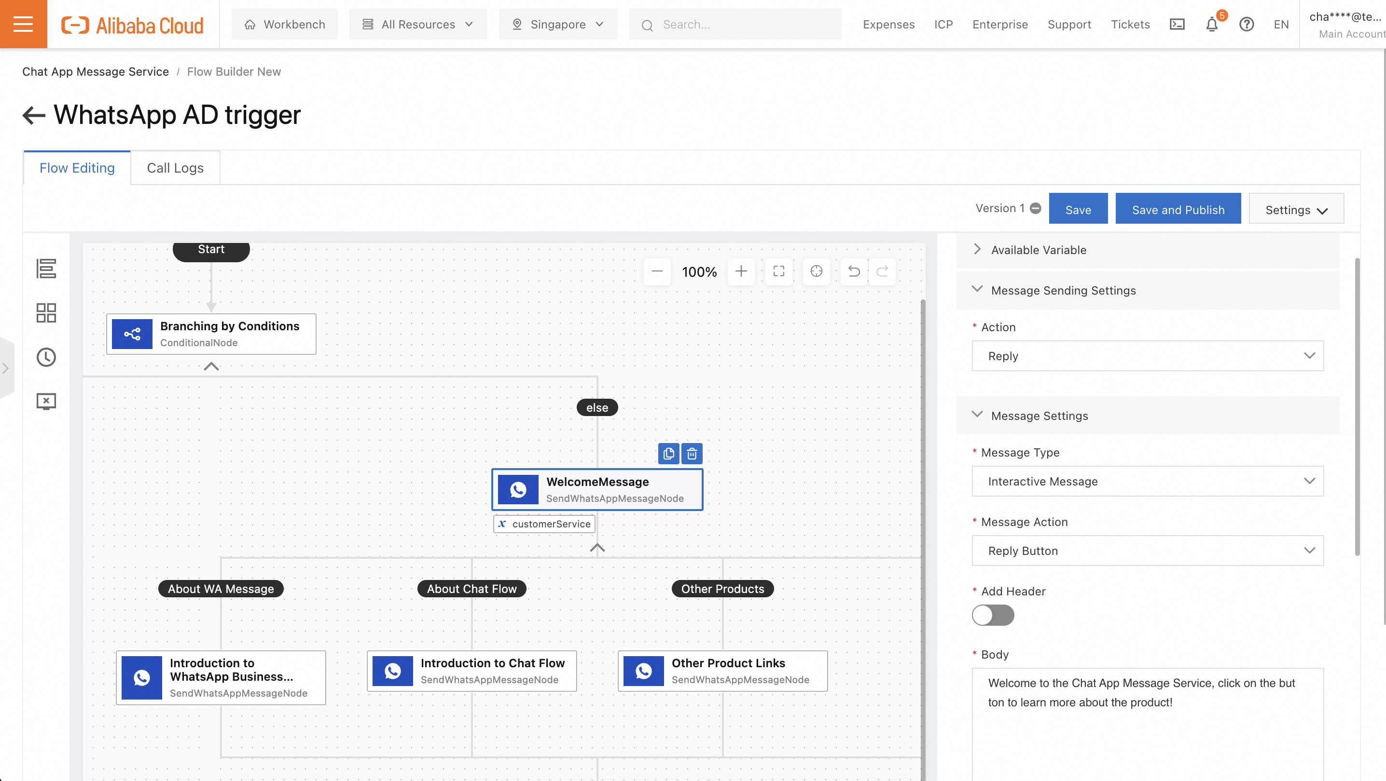Image resolution: width=1386 pixels, height=781 pixels.
Task: Copy the WelcomeMessage node
Action: click(668, 454)
